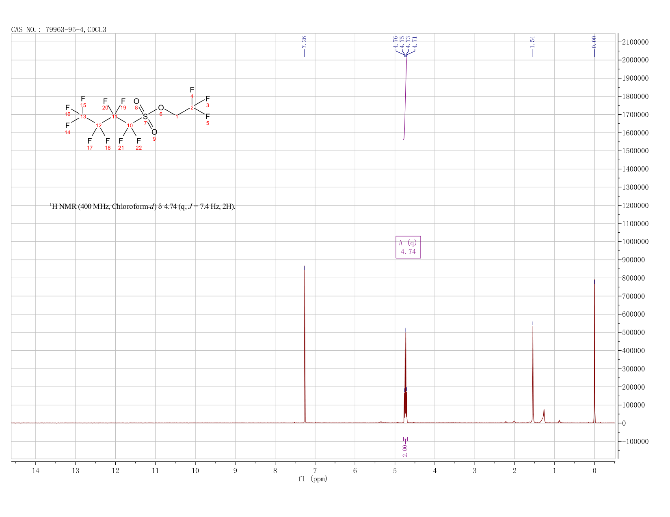670x517 pixels.
Task: Click fluorine atom labeled 22 in structure
Action: [139, 141]
